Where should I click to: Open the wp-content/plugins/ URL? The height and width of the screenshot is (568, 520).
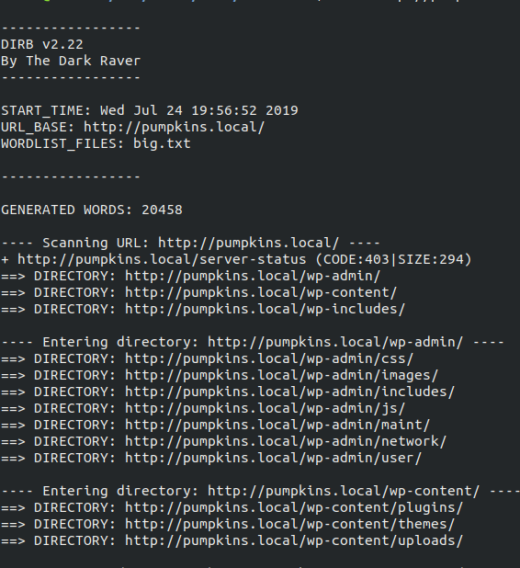294,508
